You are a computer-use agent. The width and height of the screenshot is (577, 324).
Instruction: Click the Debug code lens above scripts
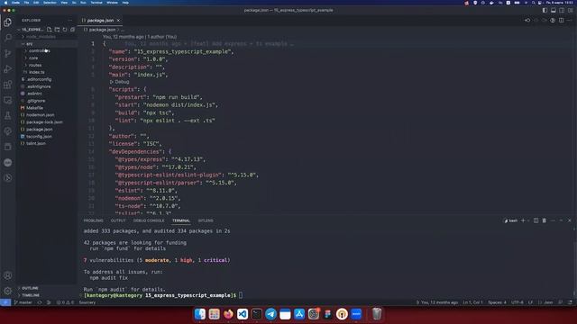coord(120,82)
